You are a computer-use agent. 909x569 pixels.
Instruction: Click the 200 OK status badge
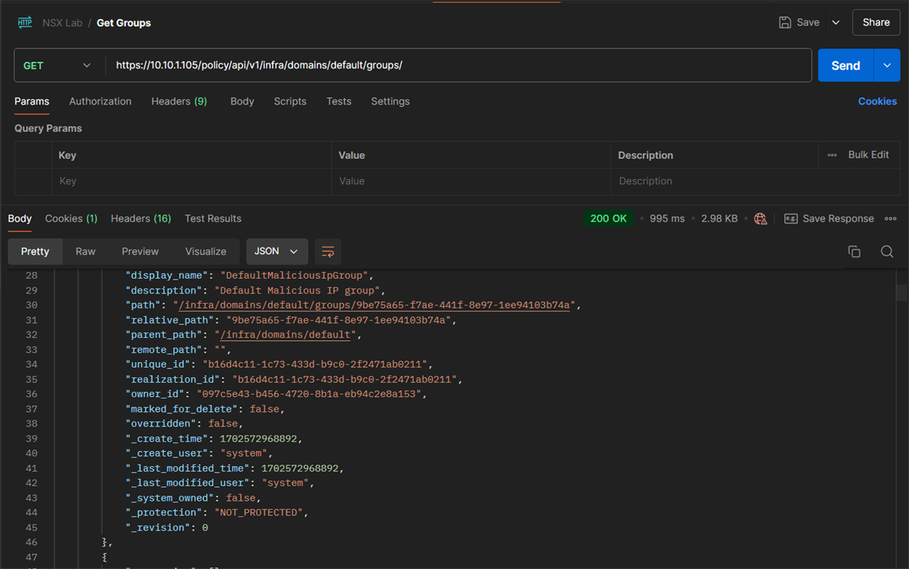pos(608,218)
